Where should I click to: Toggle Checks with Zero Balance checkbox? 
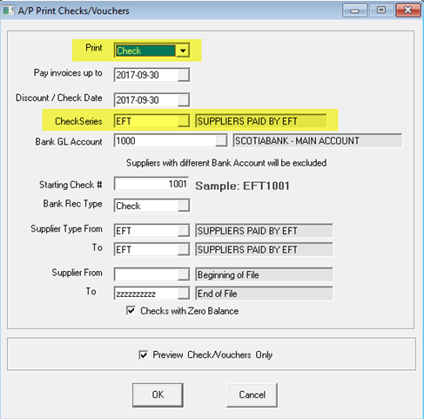131,310
